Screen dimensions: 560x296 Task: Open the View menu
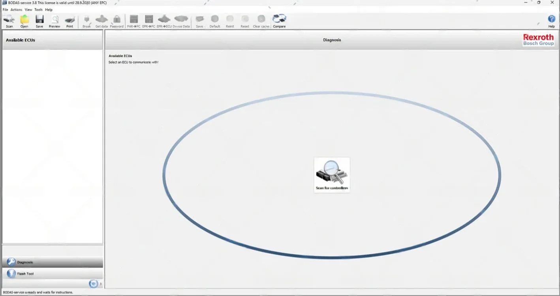point(28,9)
